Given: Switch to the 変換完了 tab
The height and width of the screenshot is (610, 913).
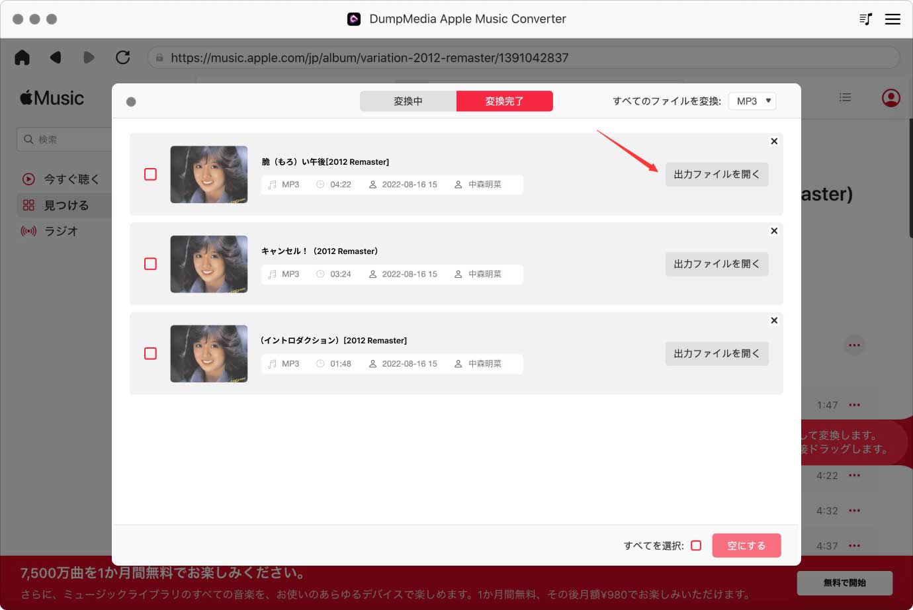Looking at the screenshot, I should click(x=505, y=101).
